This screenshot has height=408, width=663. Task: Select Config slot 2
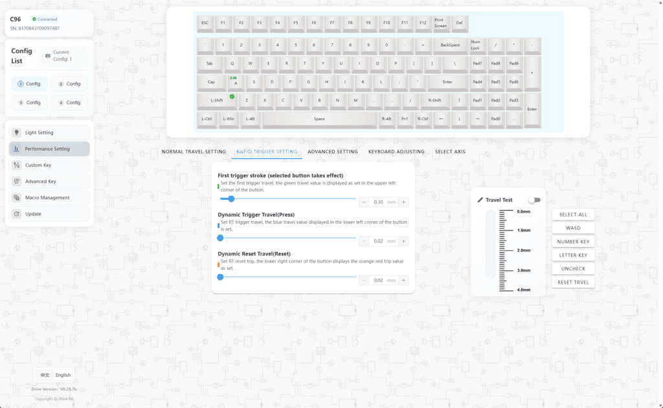(x=69, y=83)
